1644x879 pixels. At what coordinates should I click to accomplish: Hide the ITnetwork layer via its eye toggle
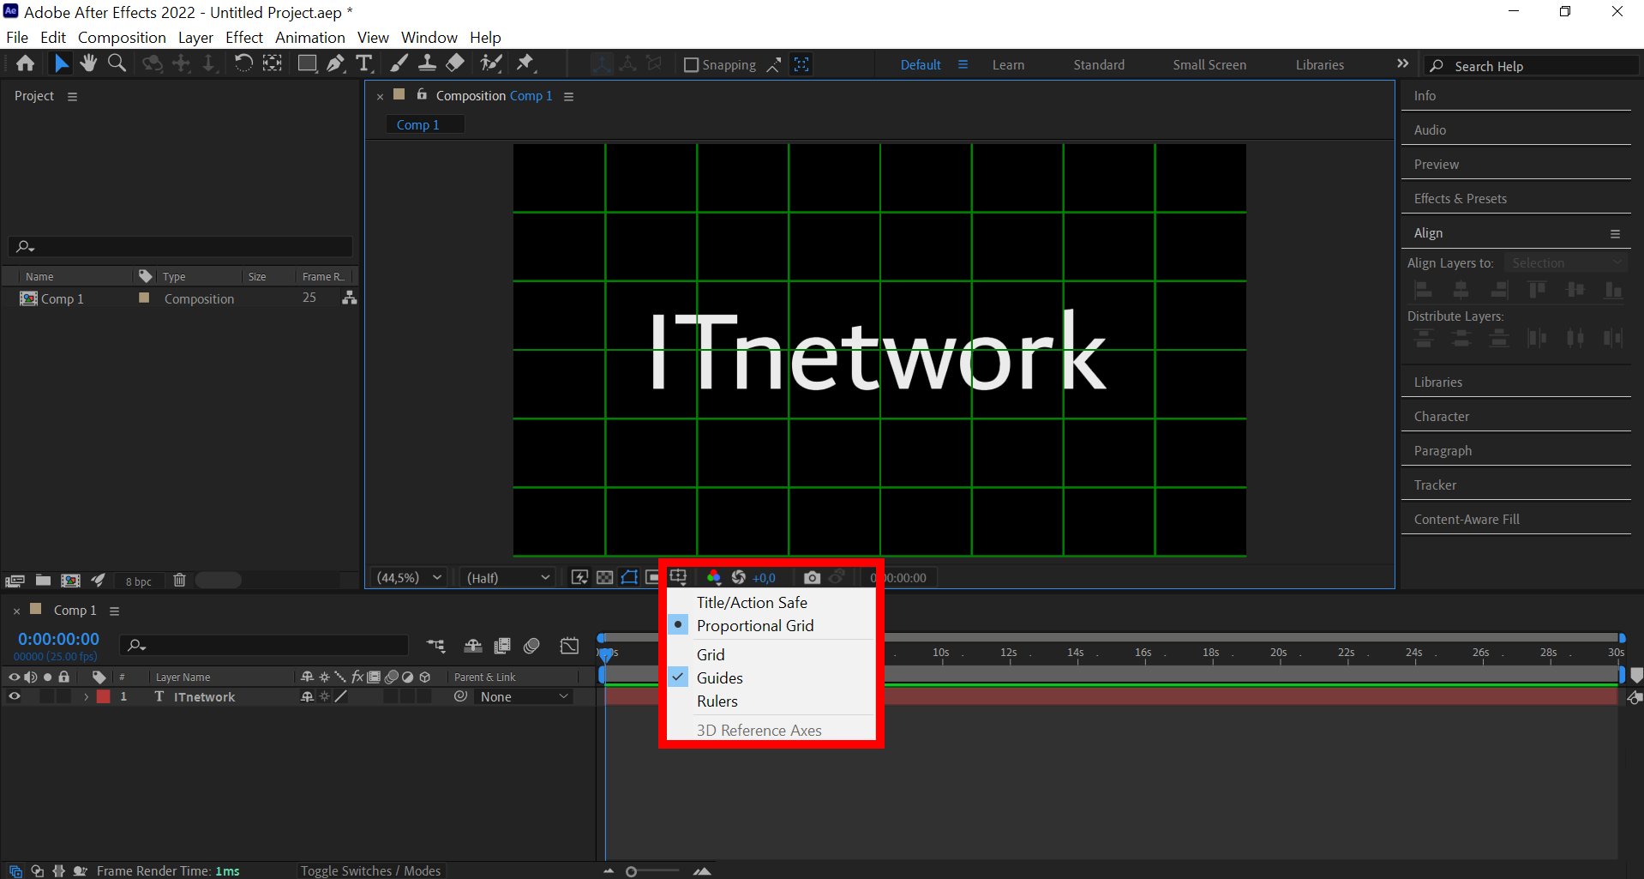[x=15, y=696]
